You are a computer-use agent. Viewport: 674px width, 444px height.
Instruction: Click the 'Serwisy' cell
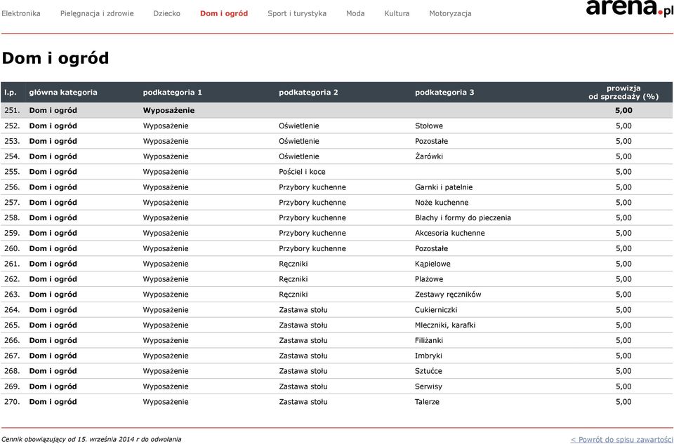[x=428, y=386]
